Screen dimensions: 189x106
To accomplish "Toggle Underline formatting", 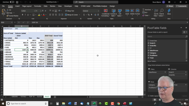I will coord(28,15).
